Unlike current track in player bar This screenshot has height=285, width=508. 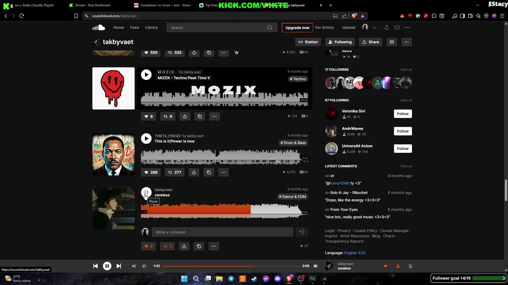click(x=385, y=266)
